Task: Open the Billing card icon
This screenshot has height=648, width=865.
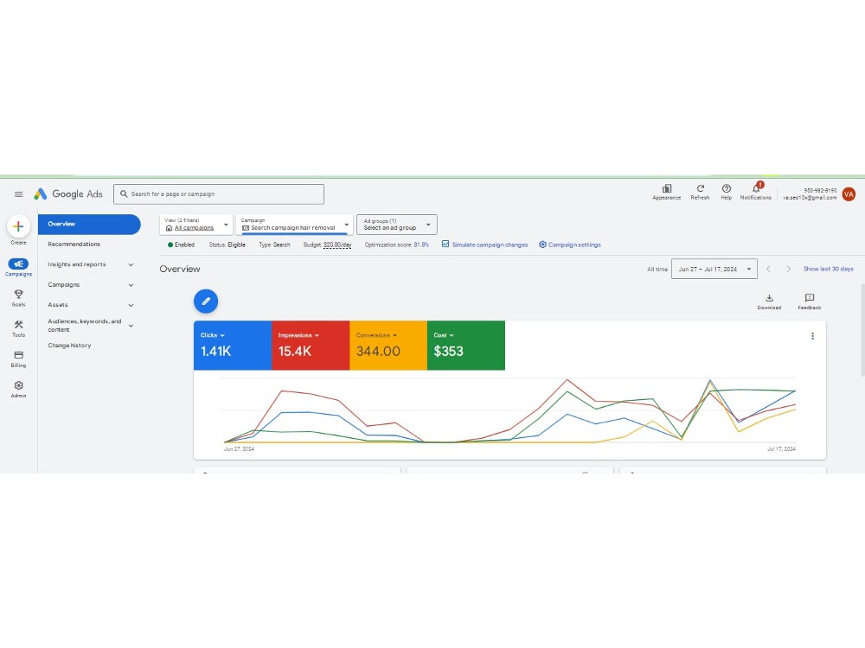Action: click(x=18, y=355)
